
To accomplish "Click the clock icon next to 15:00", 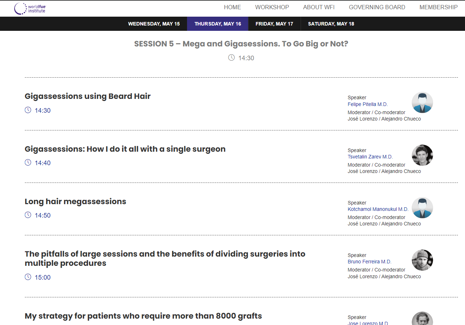I will (28, 277).
